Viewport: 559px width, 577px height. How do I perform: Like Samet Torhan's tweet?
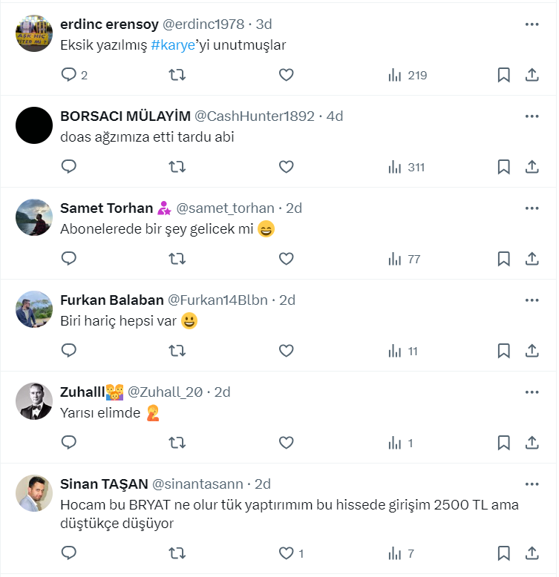(287, 259)
